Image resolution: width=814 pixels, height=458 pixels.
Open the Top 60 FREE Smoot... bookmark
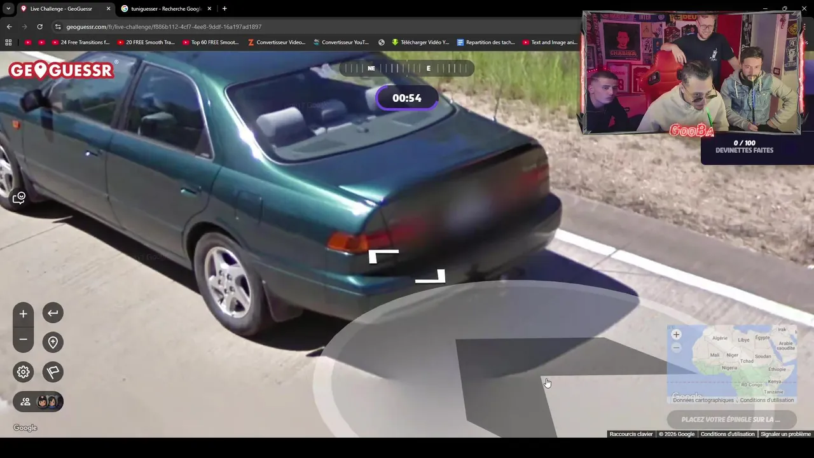coord(210,43)
